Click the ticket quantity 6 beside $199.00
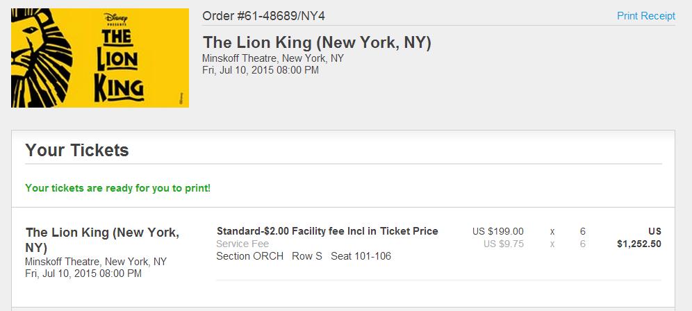 pos(583,231)
